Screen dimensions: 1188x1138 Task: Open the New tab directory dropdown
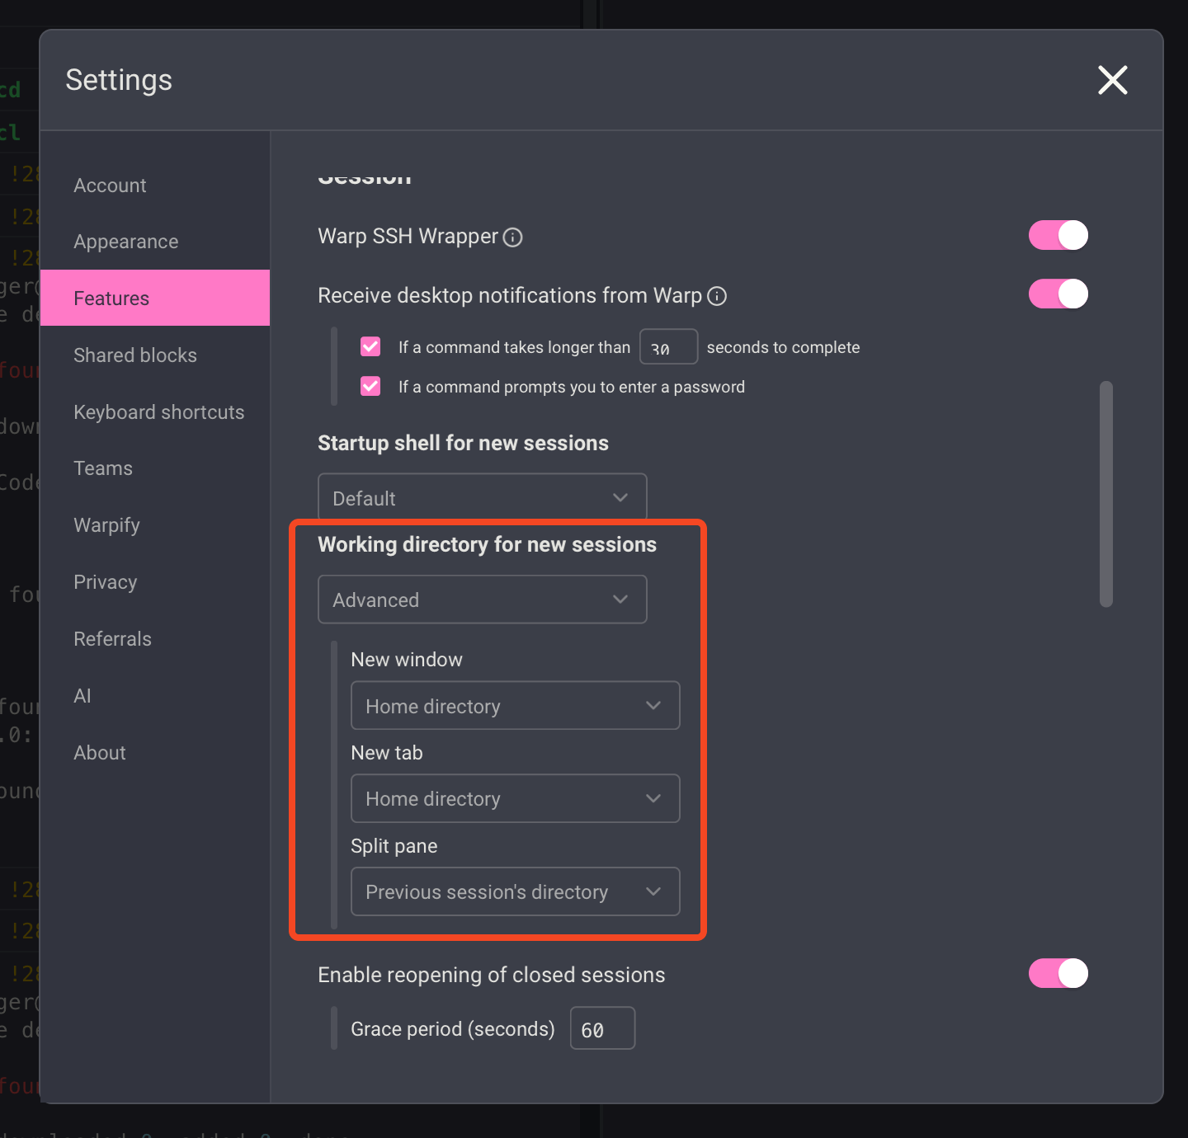[x=515, y=798]
